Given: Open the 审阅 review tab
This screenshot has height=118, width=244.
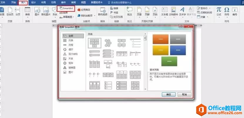Looking at the screenshot, I should coord(73,2).
